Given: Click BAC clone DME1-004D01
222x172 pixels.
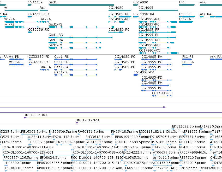Looking at the screenshot, I should click(123, 118).
